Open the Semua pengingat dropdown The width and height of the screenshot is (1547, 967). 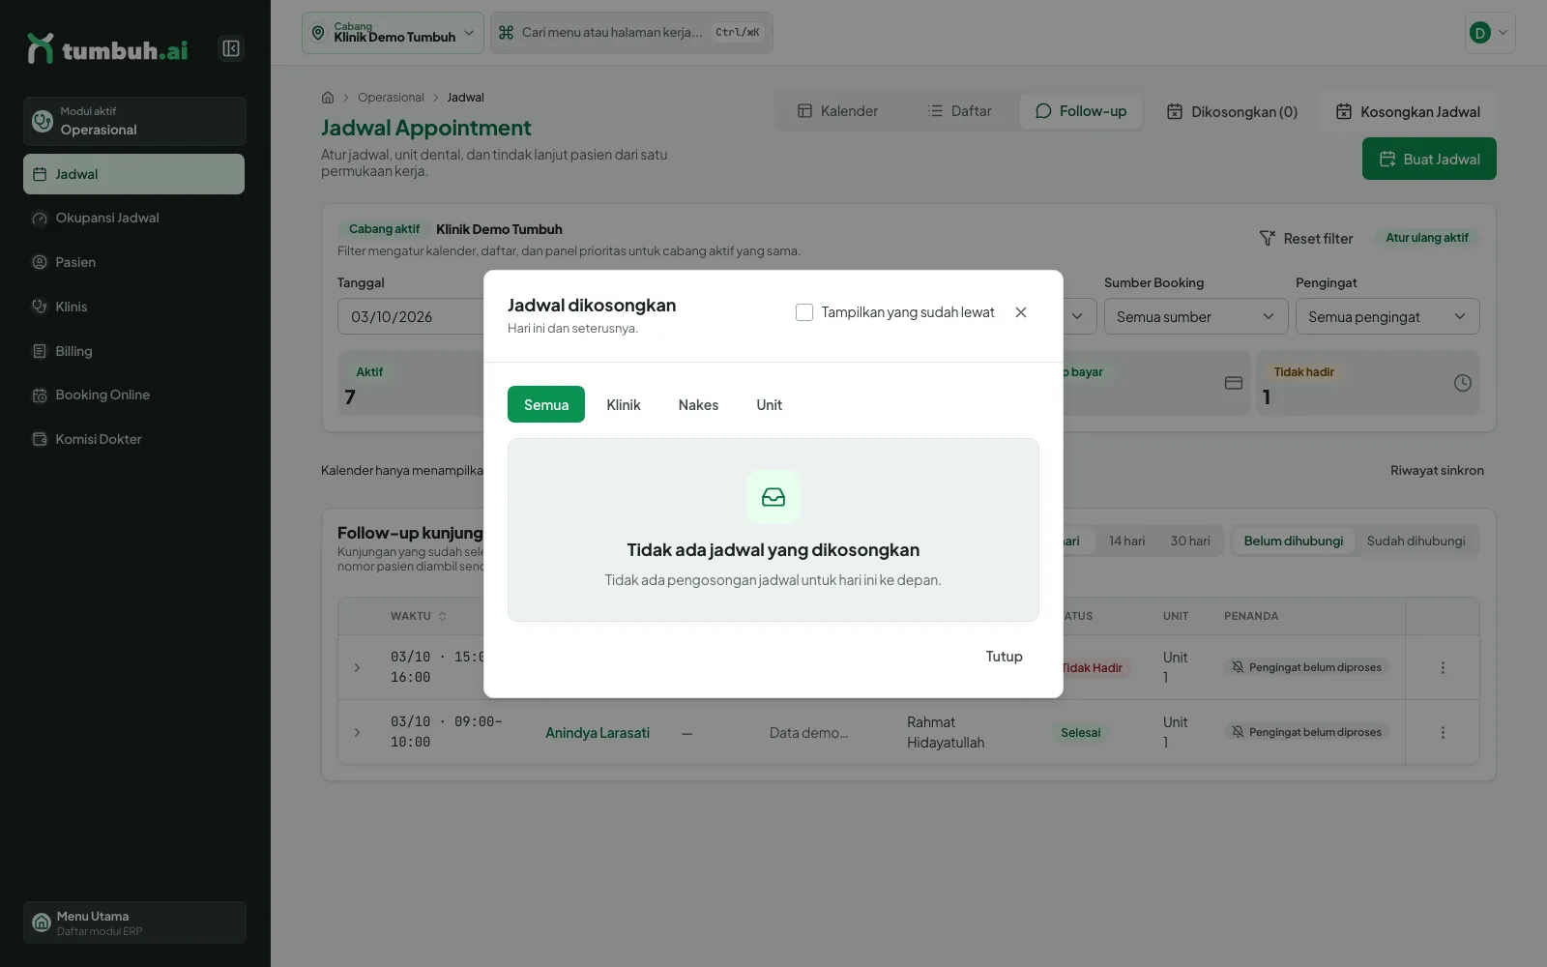(x=1387, y=316)
